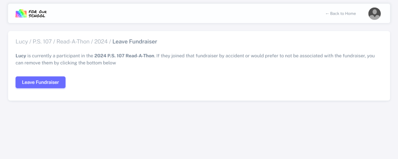Click the bold Lucy name in the description

tap(21, 56)
